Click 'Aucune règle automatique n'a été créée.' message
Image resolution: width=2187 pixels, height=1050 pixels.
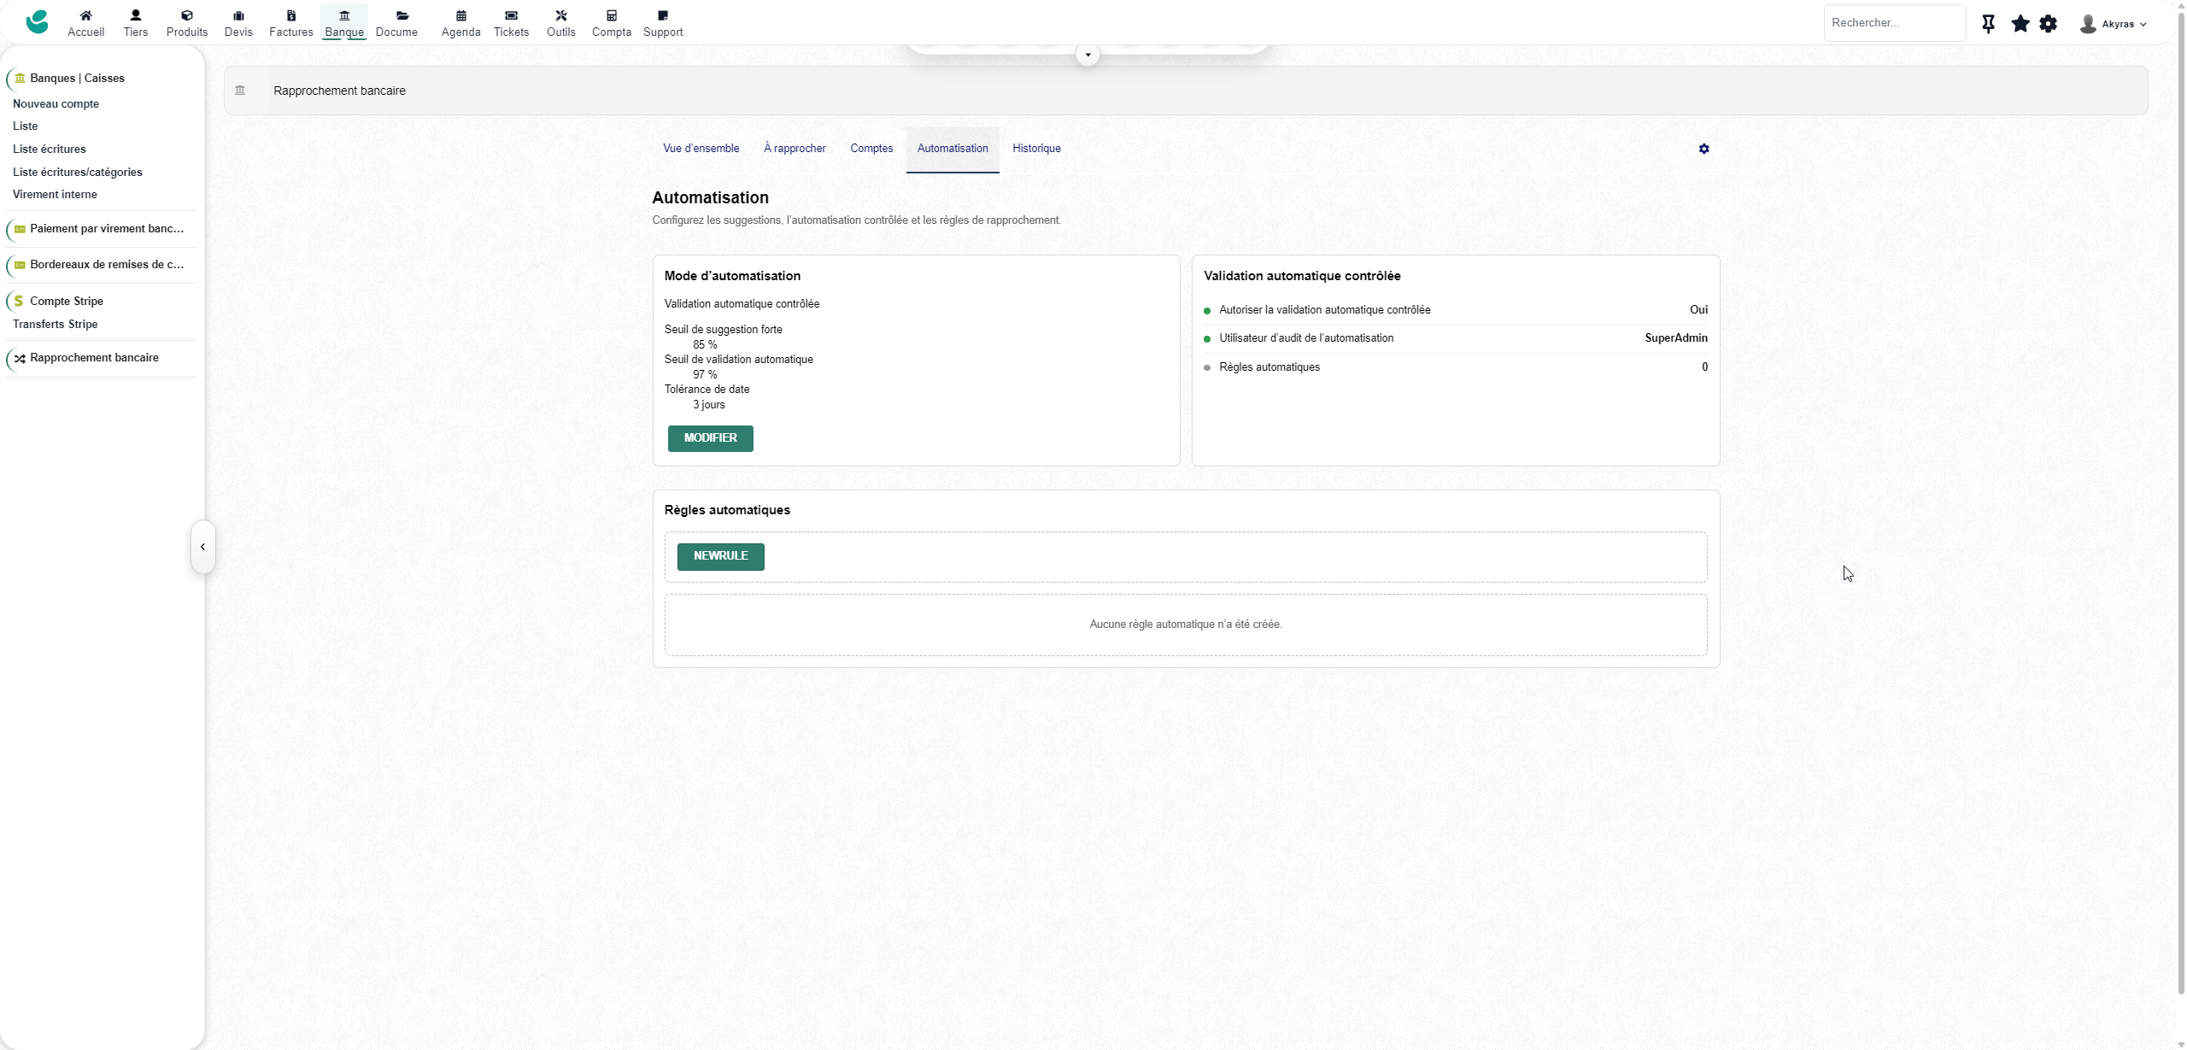[x=1185, y=625]
